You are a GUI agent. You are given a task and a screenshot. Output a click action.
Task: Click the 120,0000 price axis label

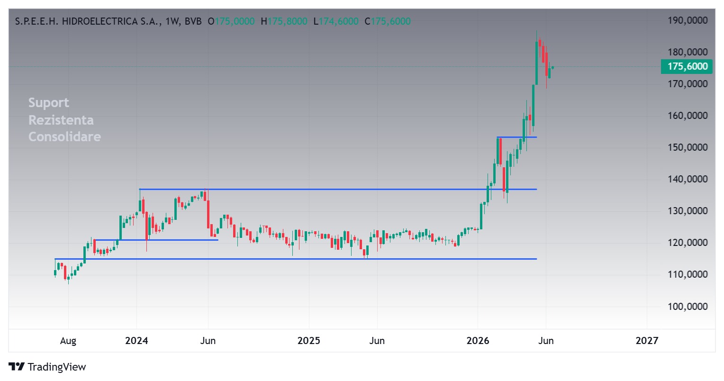[x=688, y=243]
